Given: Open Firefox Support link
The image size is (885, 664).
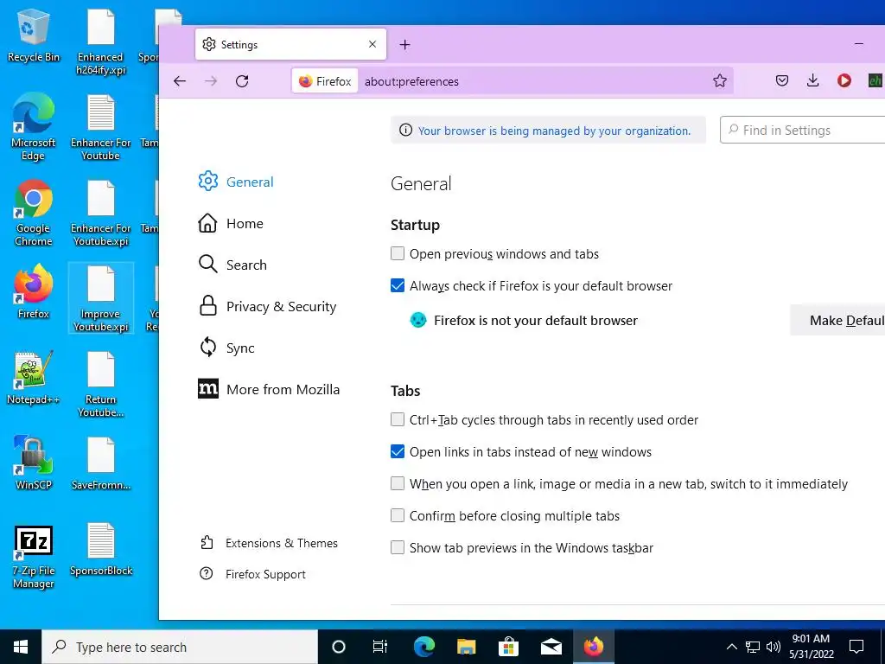Looking at the screenshot, I should (x=253, y=574).
